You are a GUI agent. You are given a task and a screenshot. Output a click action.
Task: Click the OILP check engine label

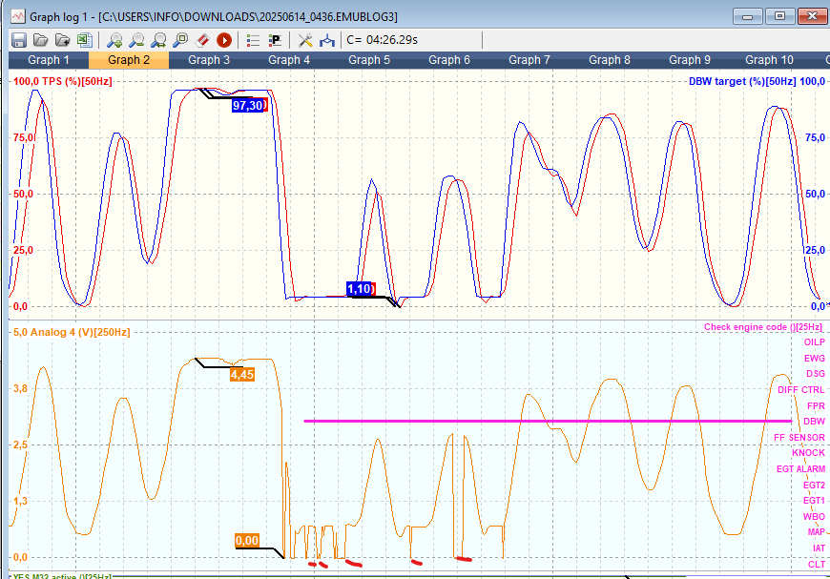pos(815,342)
